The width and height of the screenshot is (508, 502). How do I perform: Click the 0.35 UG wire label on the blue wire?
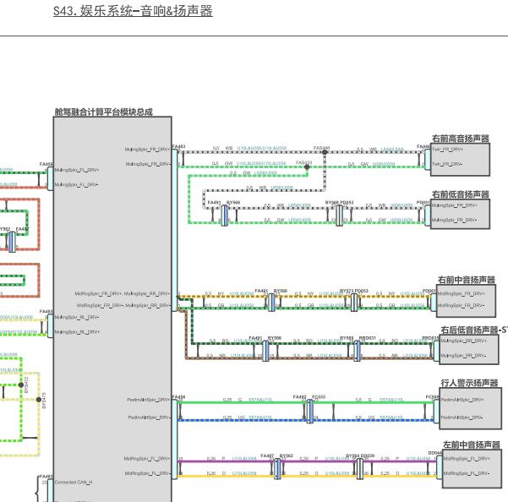pos(234,417)
